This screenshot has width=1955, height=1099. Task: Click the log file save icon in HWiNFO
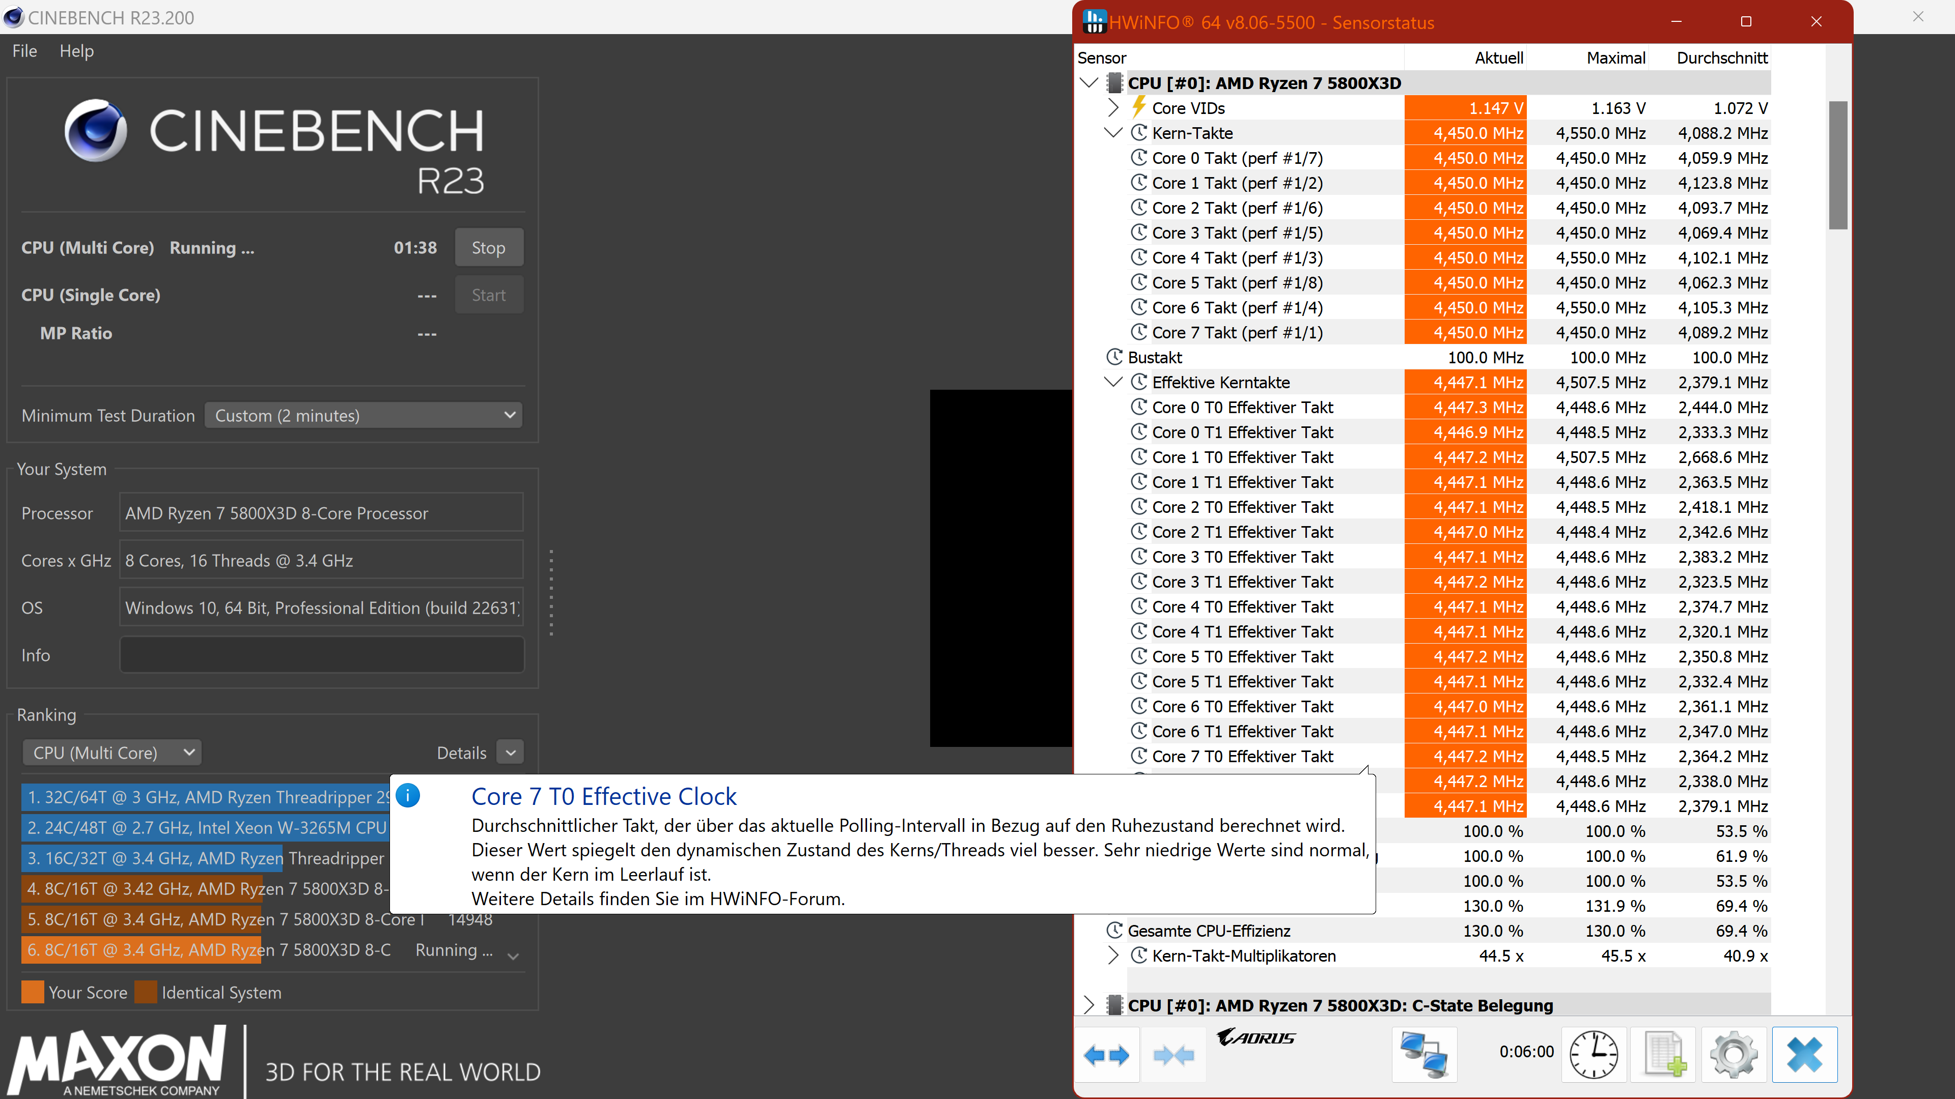(x=1664, y=1054)
